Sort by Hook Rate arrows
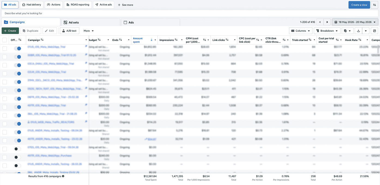This screenshot has width=380, height=185. tap(360, 40)
